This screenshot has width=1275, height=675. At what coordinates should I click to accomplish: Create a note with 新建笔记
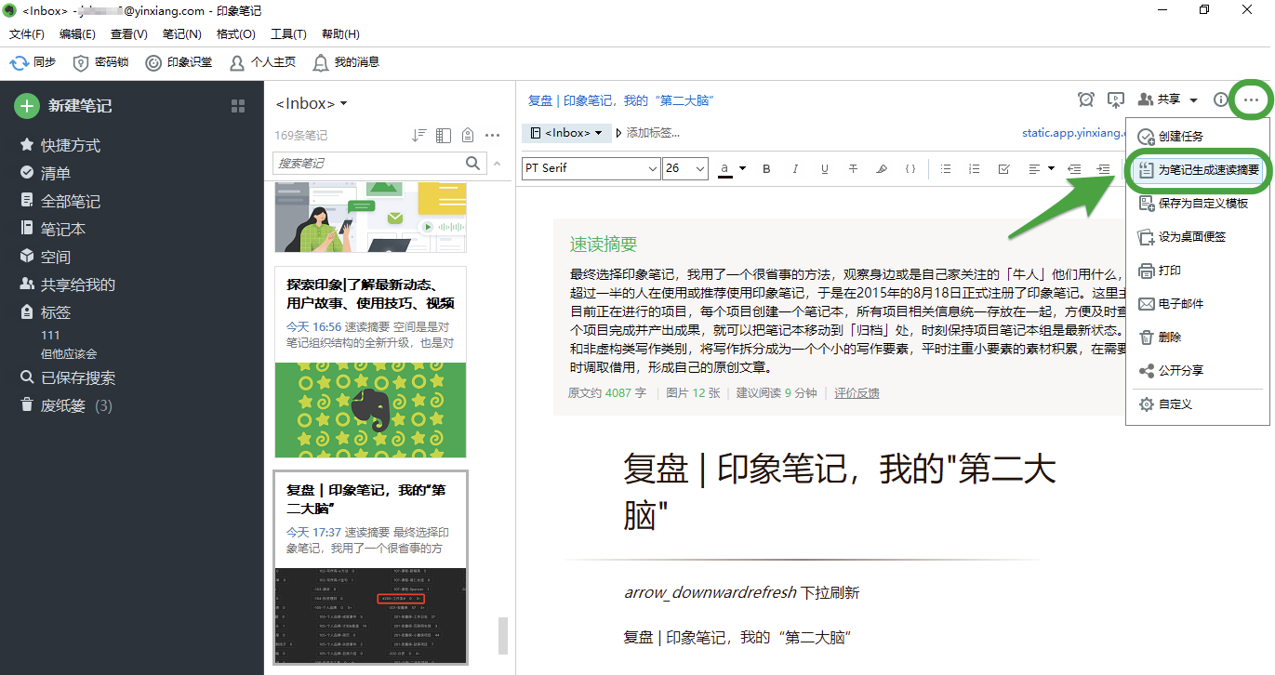(63, 106)
